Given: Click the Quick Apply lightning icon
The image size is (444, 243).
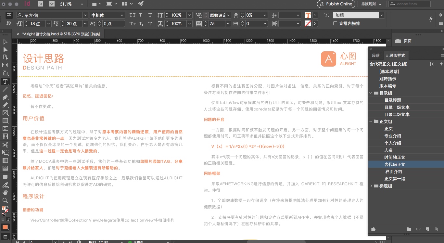Looking at the screenshot, I should 431,19.
